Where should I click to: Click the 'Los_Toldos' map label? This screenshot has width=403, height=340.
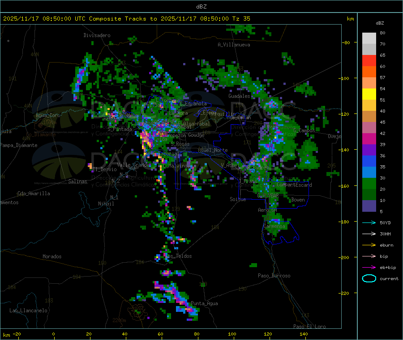coord(179,256)
